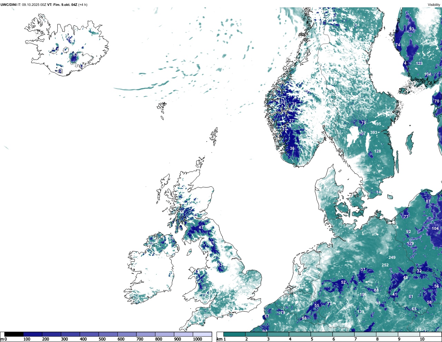Click the 32 value over western Poland
The height and width of the screenshot is (342, 442).
pos(419,271)
